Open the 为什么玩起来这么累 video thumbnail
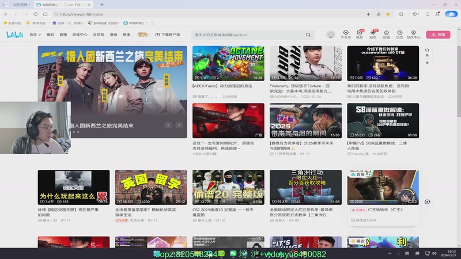Image resolution: width=461 pixels, height=259 pixels. pos(74,187)
